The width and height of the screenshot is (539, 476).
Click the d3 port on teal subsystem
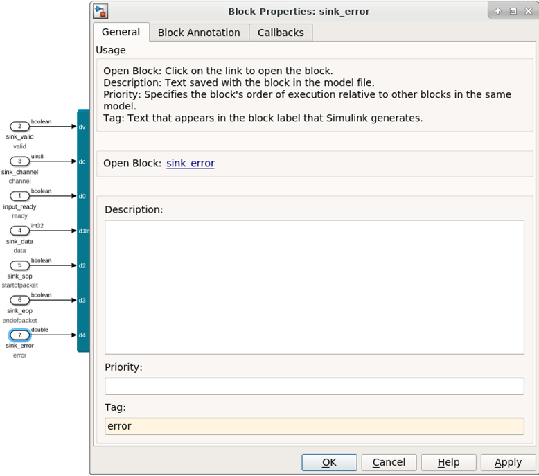pyautogui.click(x=82, y=301)
